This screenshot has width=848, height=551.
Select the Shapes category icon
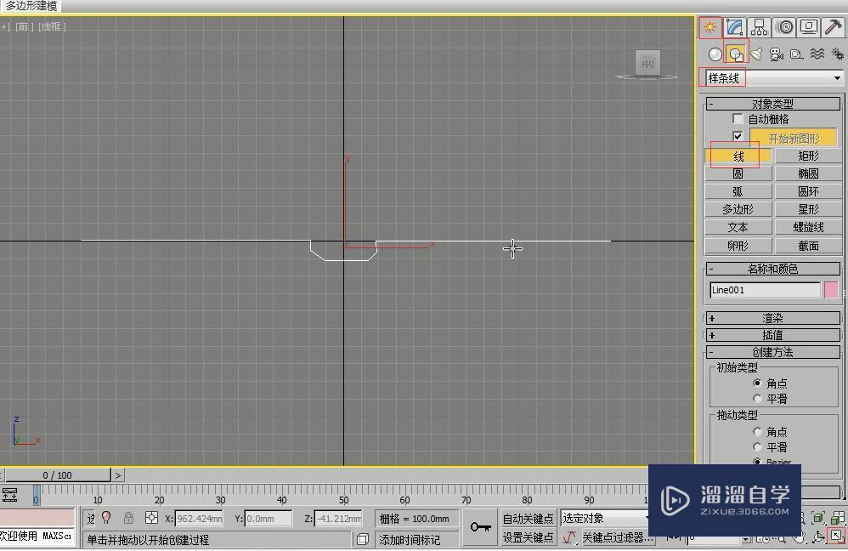tap(736, 54)
